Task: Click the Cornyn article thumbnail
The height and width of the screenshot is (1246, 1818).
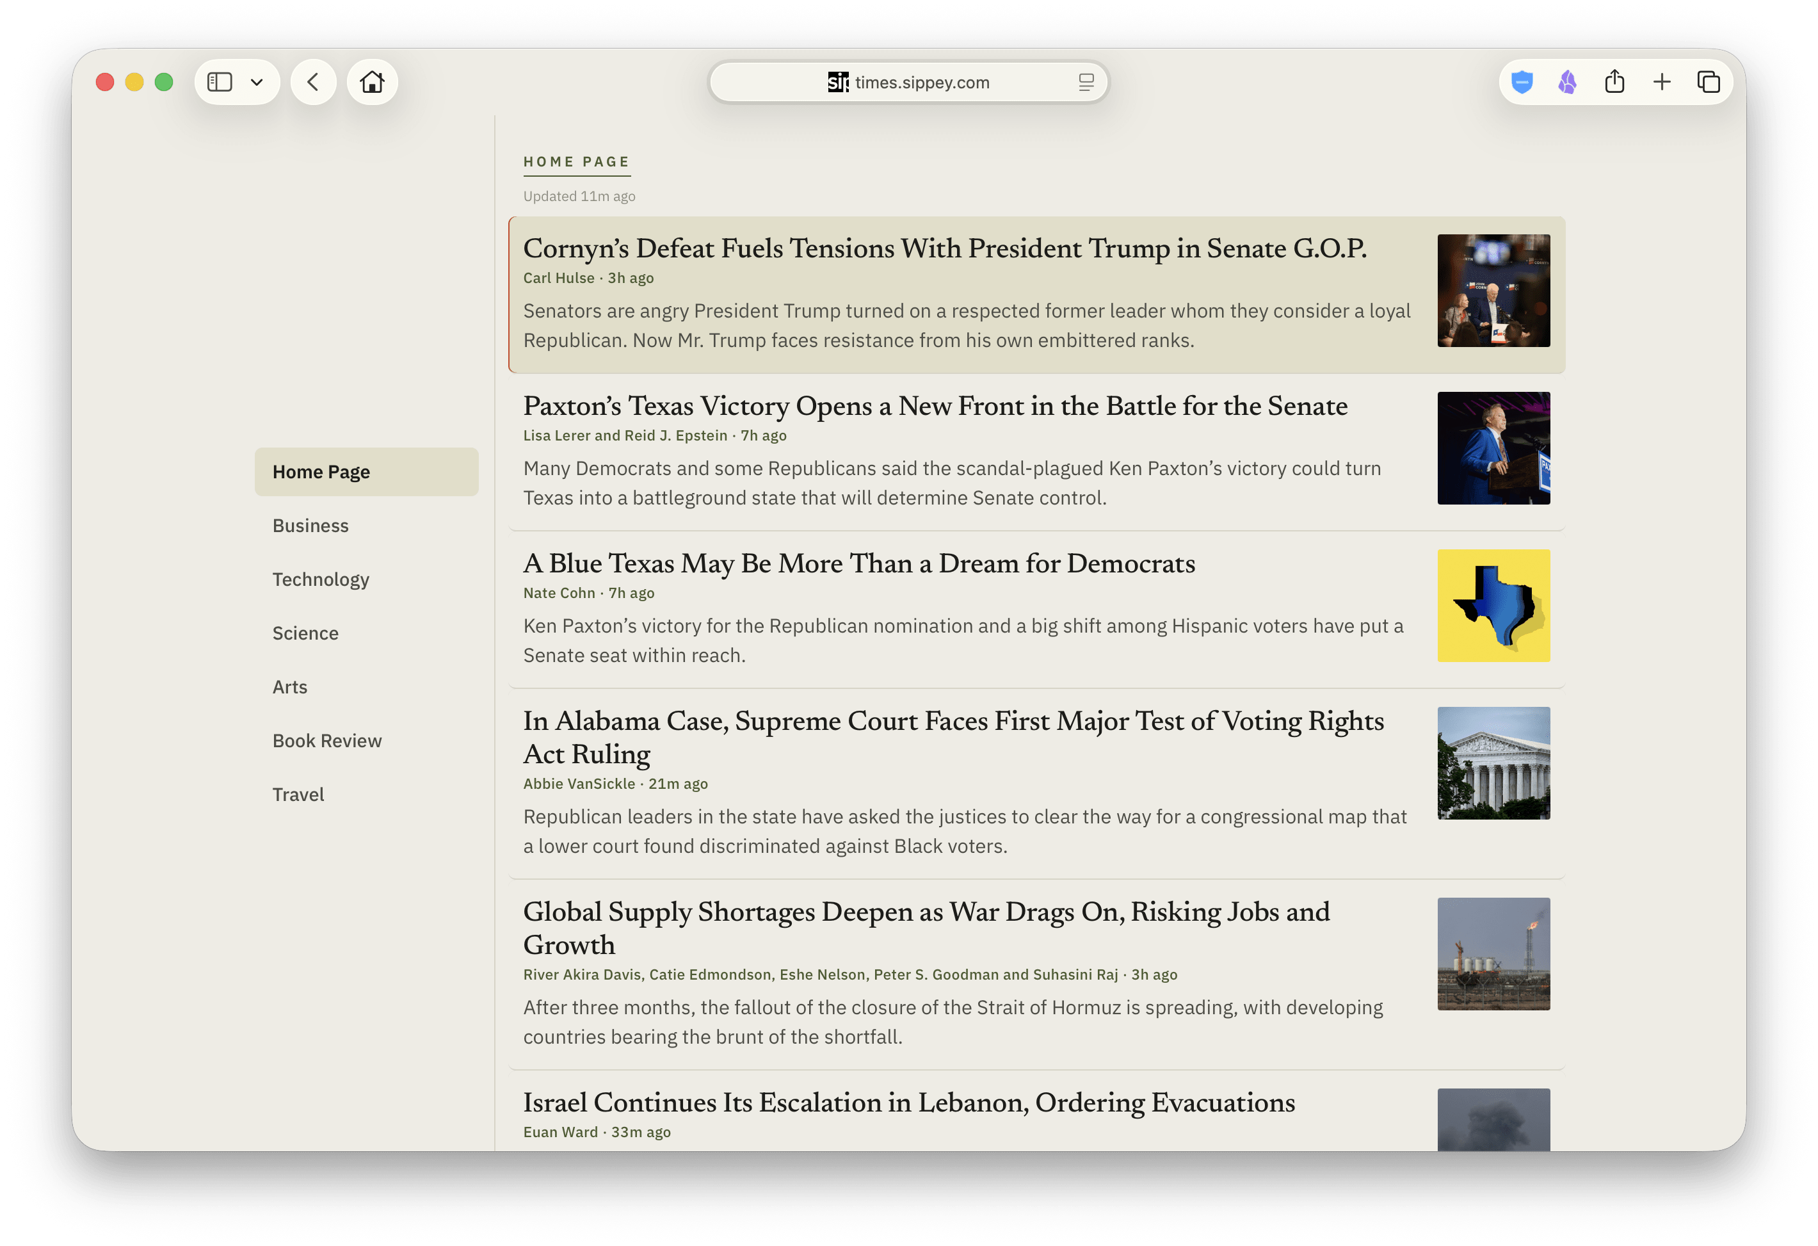Action: pos(1493,291)
